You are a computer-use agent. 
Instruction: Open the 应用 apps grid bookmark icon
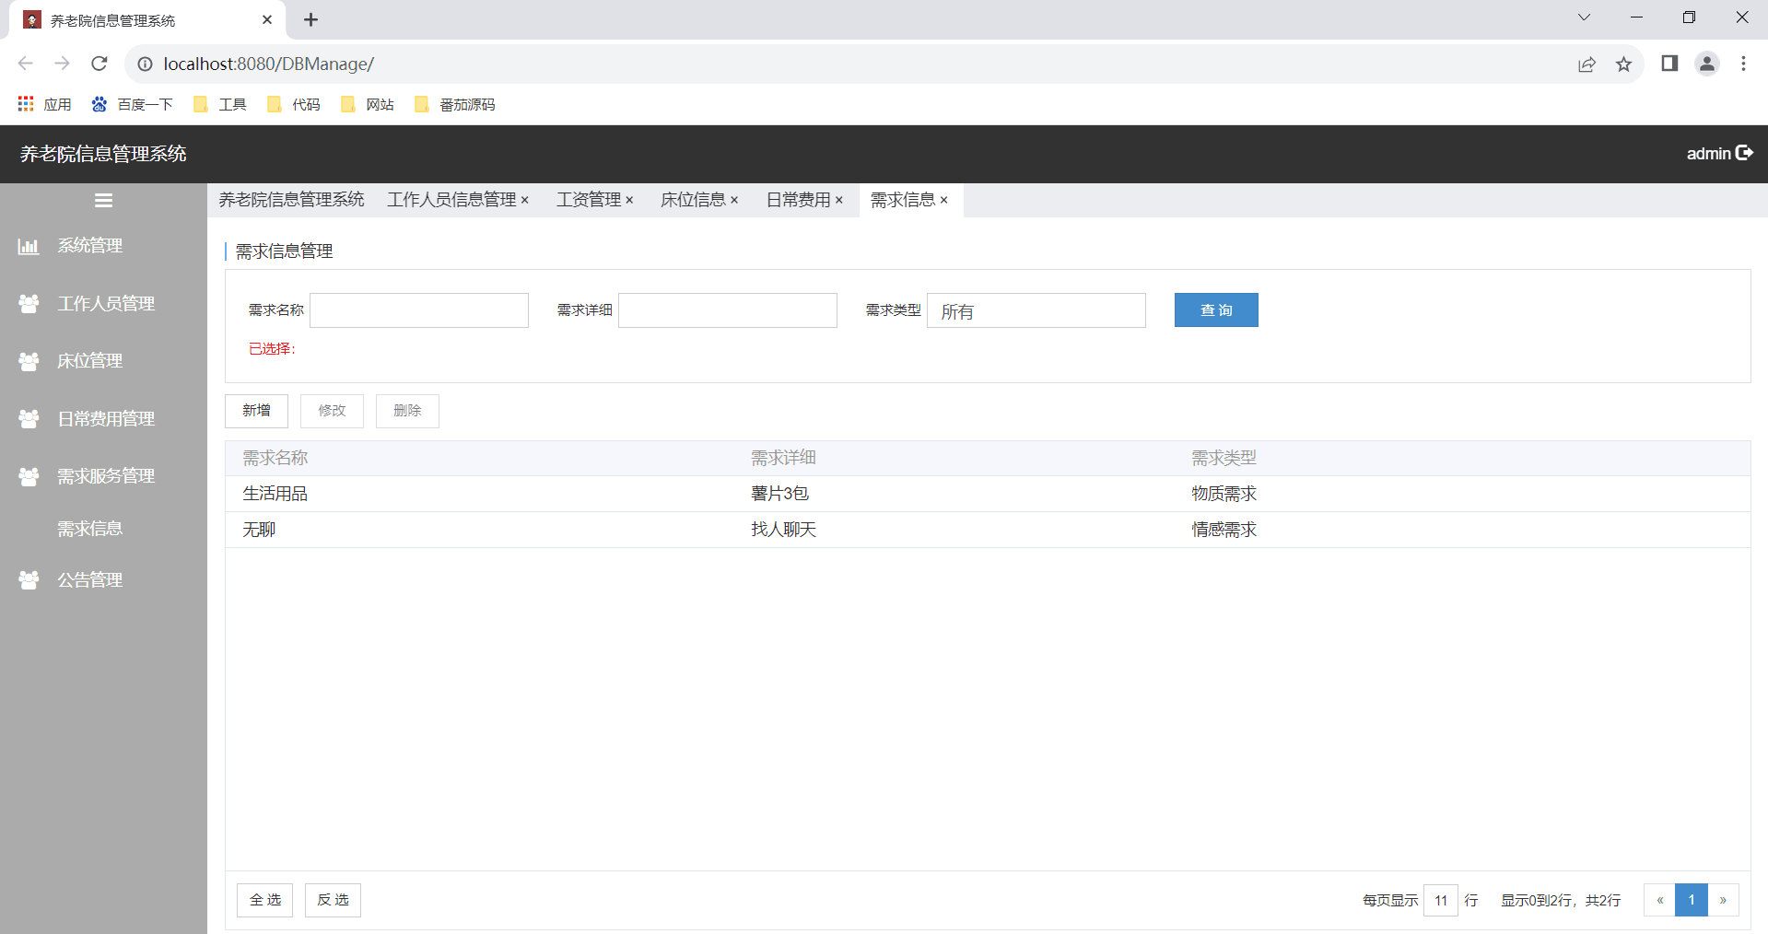pyautogui.click(x=26, y=104)
